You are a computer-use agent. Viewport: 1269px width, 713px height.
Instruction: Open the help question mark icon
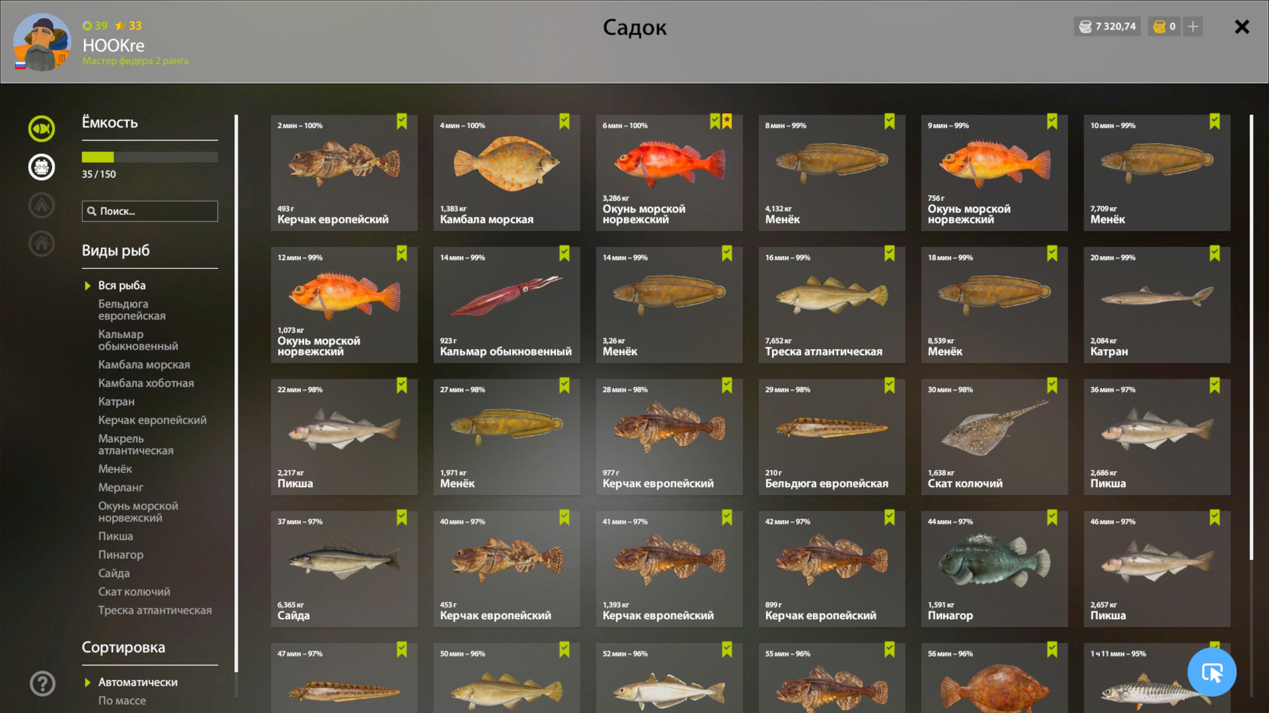[x=43, y=684]
